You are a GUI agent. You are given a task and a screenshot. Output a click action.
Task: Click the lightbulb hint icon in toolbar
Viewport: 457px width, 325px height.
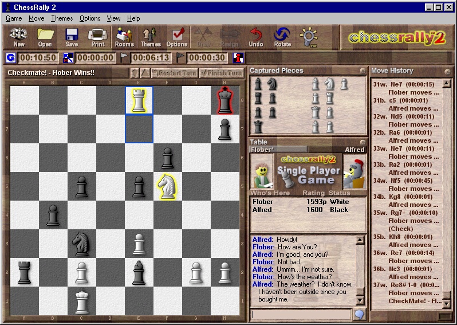click(x=309, y=37)
